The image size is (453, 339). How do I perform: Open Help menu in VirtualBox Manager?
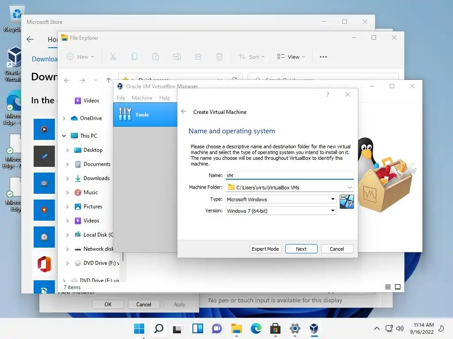coord(165,98)
